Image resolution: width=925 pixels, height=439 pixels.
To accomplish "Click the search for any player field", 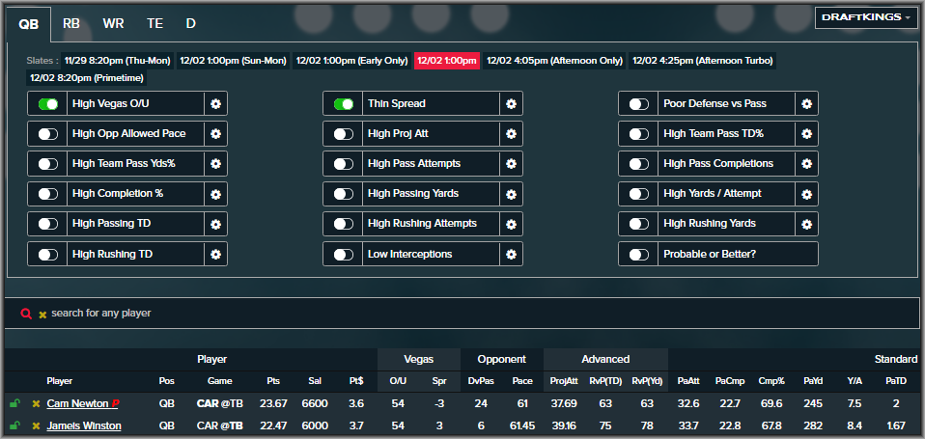I will (x=462, y=313).
